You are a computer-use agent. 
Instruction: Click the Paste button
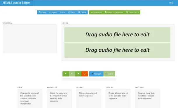pyautogui.click(x=53, y=12)
